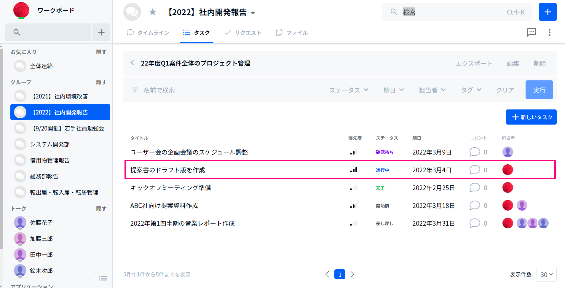
Task: Click the comment bubble for ABC社向け提案資料作成
Action: click(x=475, y=205)
